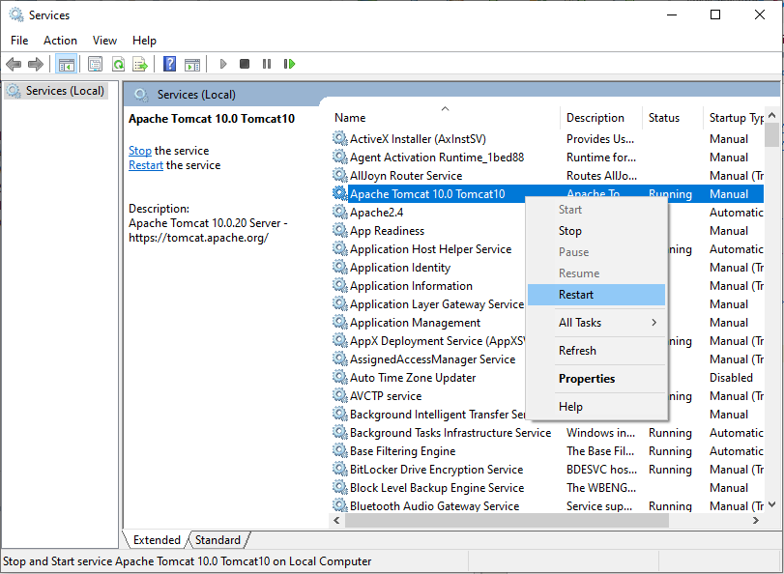
Task: Select Agent Activation Runtime_1bed88 service row
Action: [x=547, y=157]
